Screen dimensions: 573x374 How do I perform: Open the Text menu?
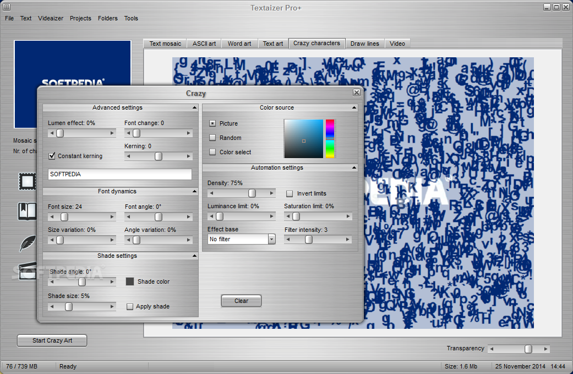(x=25, y=18)
